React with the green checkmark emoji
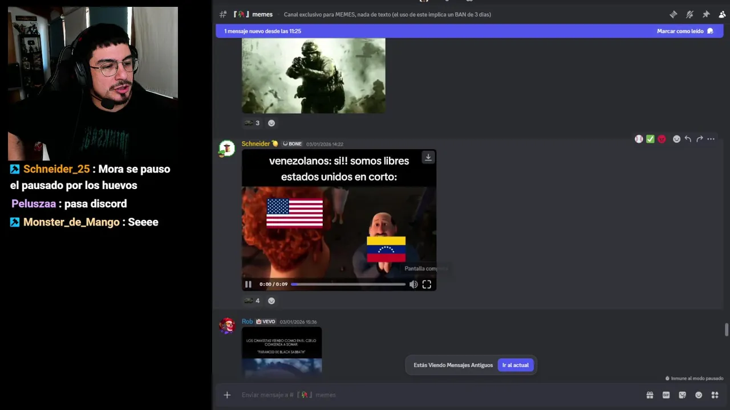This screenshot has width=730, height=410. [650, 139]
